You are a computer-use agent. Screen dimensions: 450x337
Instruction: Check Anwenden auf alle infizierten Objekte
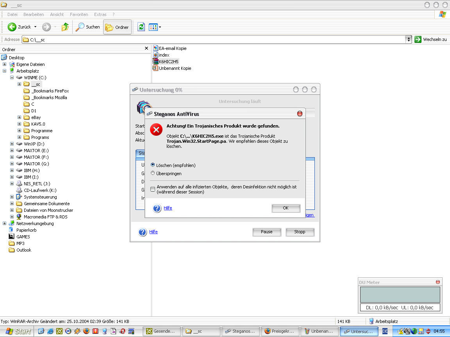point(153,189)
